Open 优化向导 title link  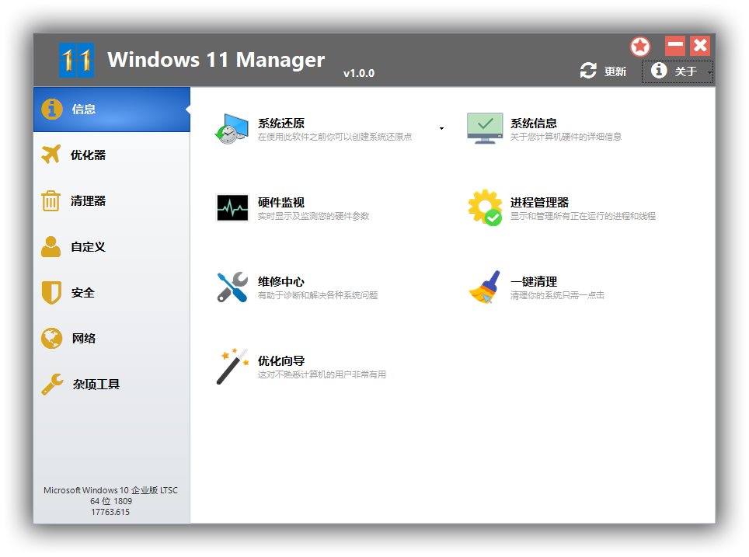tap(281, 361)
